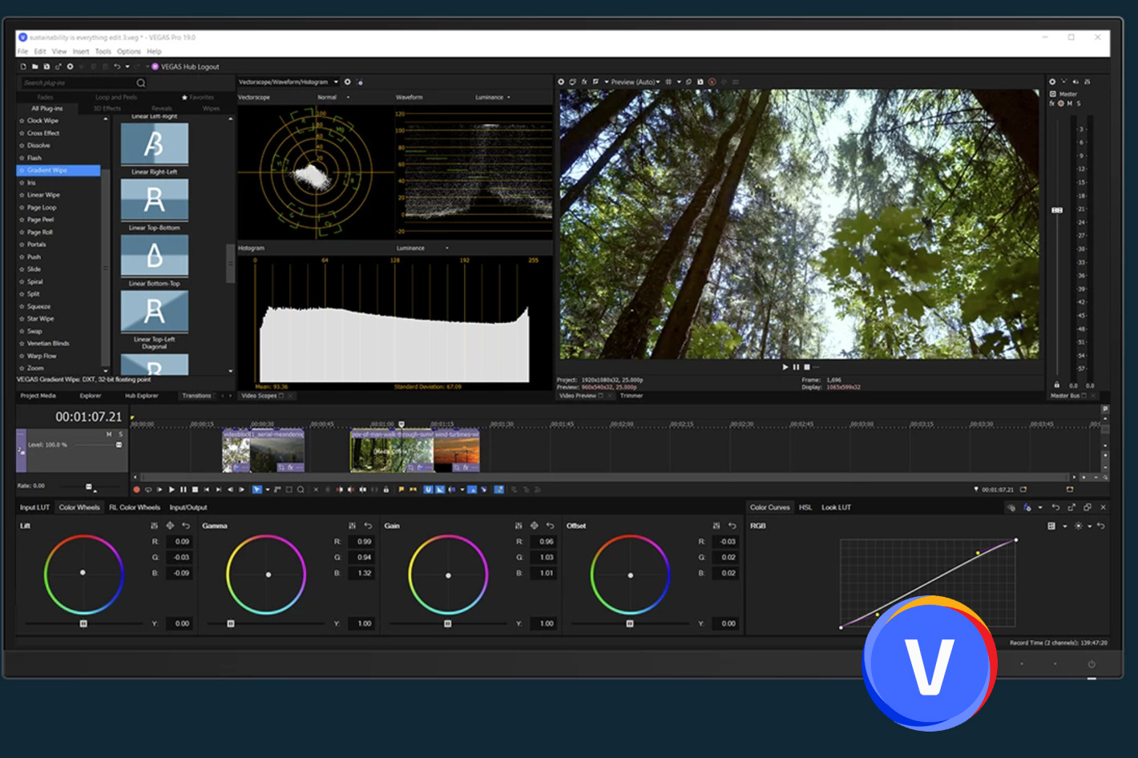Viewport: 1138px width, 758px height.
Task: Expand the dropdown arrow beside Undo
Action: [x=127, y=67]
